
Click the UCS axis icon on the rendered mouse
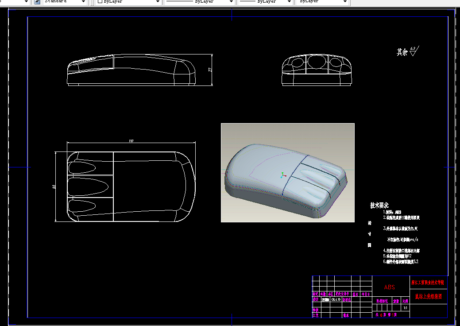283,175
